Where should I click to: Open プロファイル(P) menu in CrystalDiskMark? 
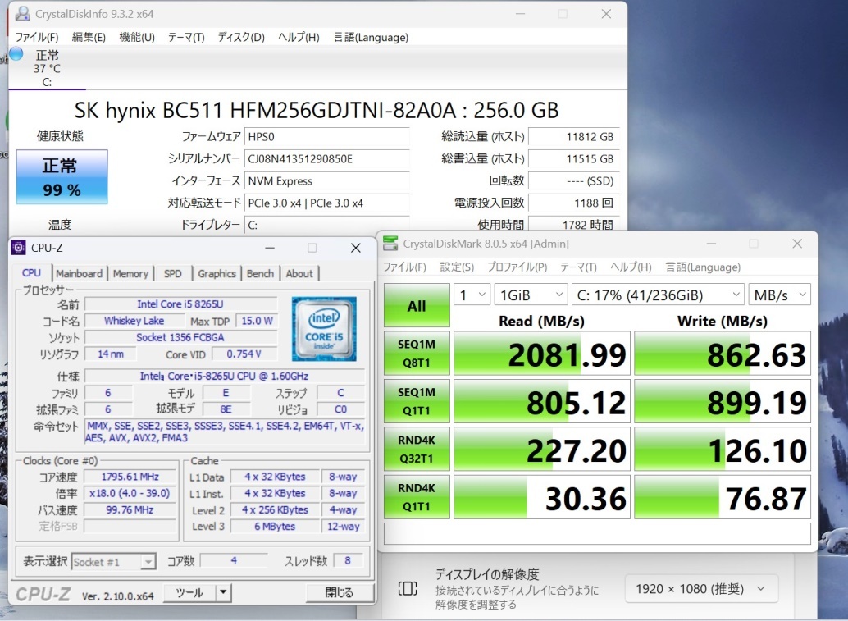[x=517, y=267]
